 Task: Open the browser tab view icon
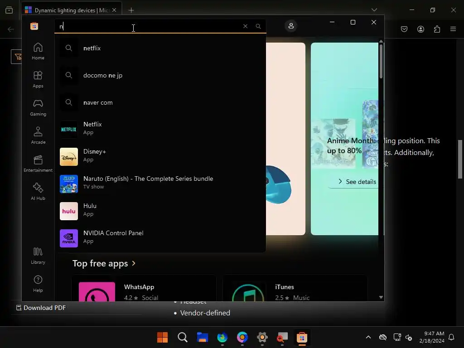(x=9, y=10)
